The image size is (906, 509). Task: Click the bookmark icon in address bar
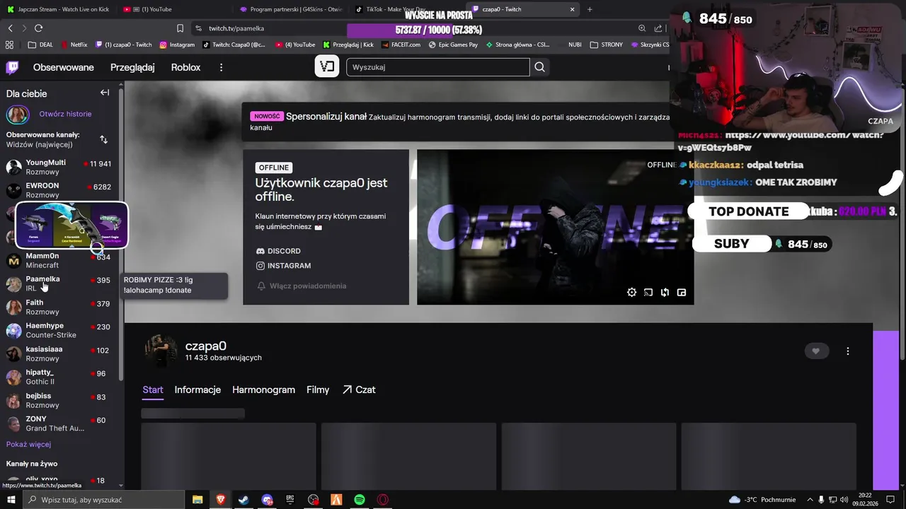point(180,28)
